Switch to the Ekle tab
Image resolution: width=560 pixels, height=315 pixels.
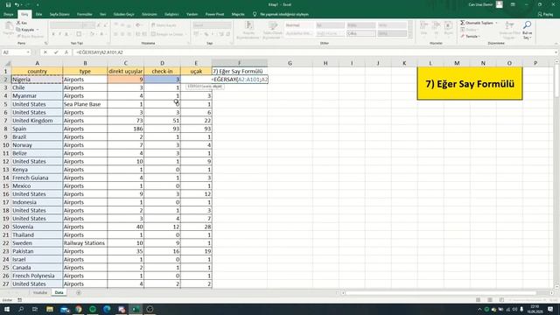tap(38, 14)
